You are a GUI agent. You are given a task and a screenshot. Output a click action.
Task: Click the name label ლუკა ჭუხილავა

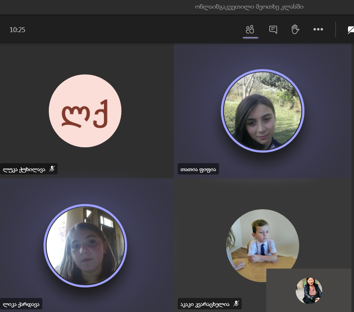[24, 169]
